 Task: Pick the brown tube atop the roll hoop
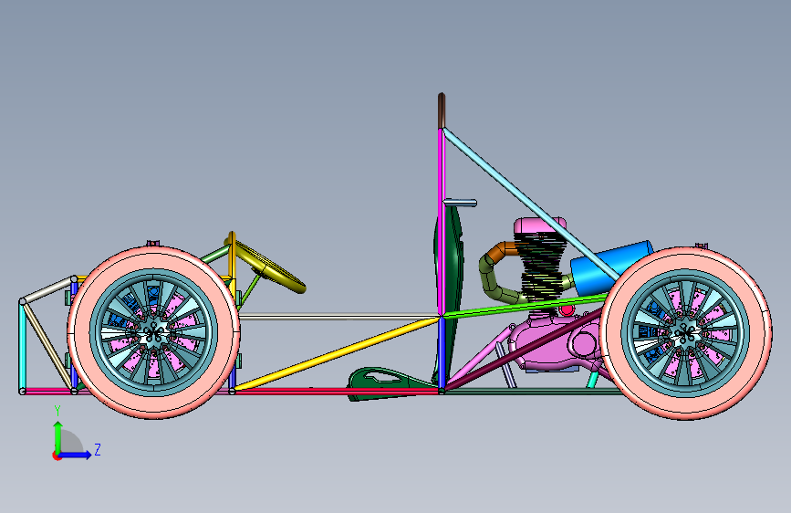click(442, 110)
